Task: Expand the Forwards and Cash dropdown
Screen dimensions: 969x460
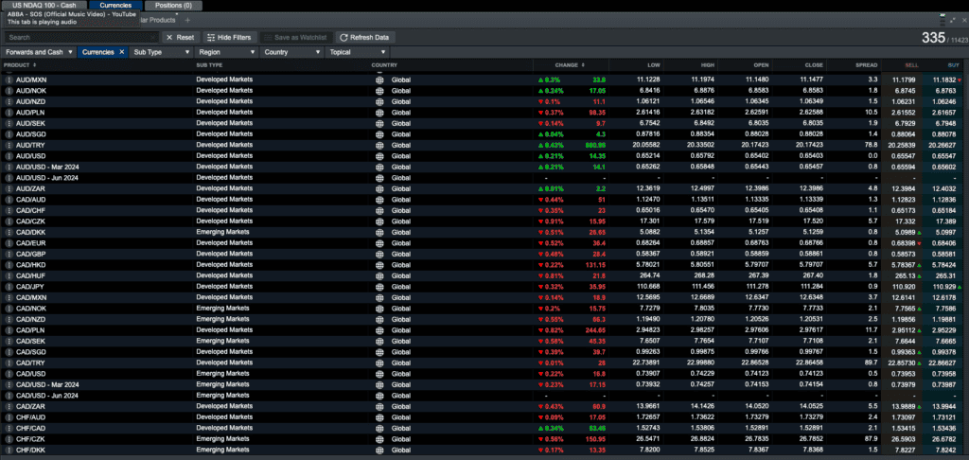Action: (x=40, y=52)
